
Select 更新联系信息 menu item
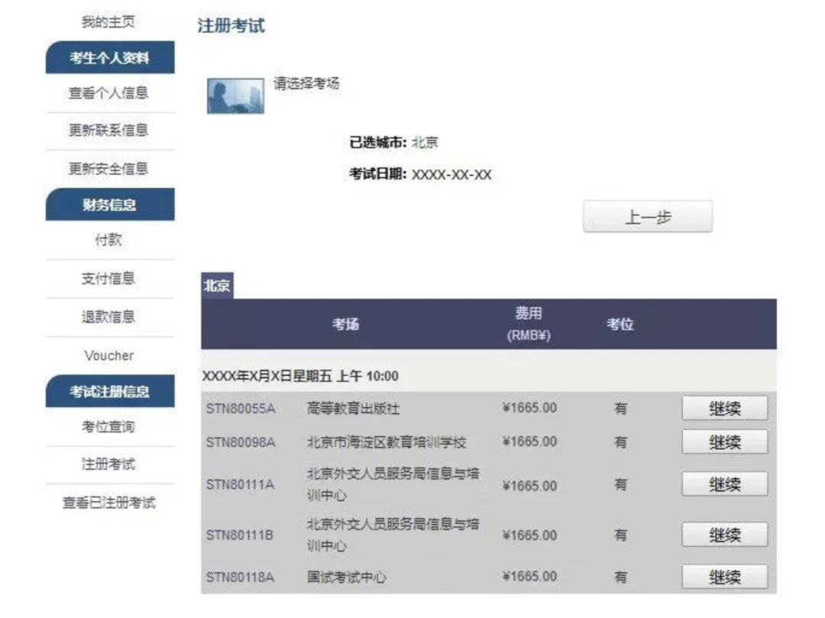click(108, 130)
